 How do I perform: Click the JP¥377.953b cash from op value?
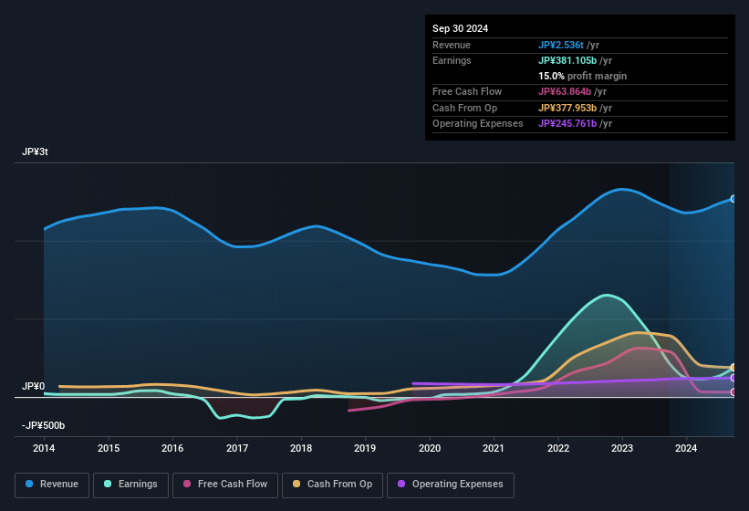pyautogui.click(x=567, y=108)
